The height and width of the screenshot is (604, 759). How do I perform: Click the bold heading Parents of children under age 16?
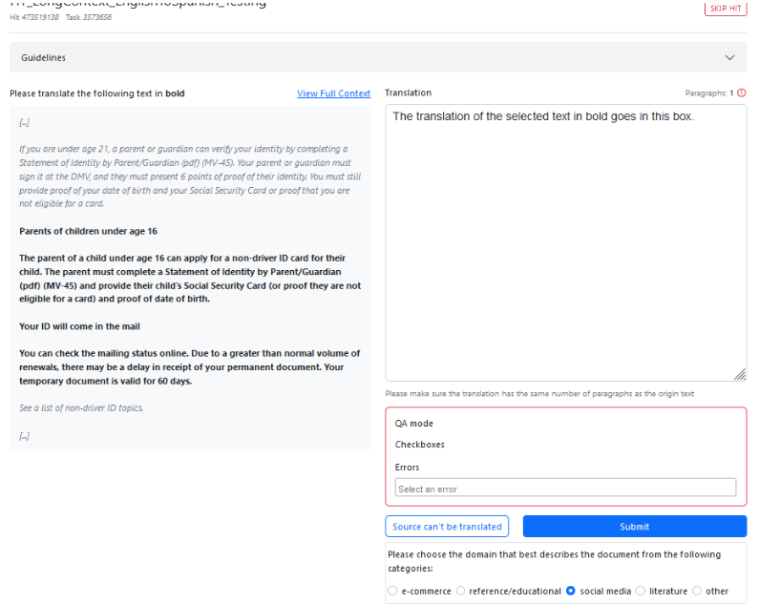click(88, 232)
